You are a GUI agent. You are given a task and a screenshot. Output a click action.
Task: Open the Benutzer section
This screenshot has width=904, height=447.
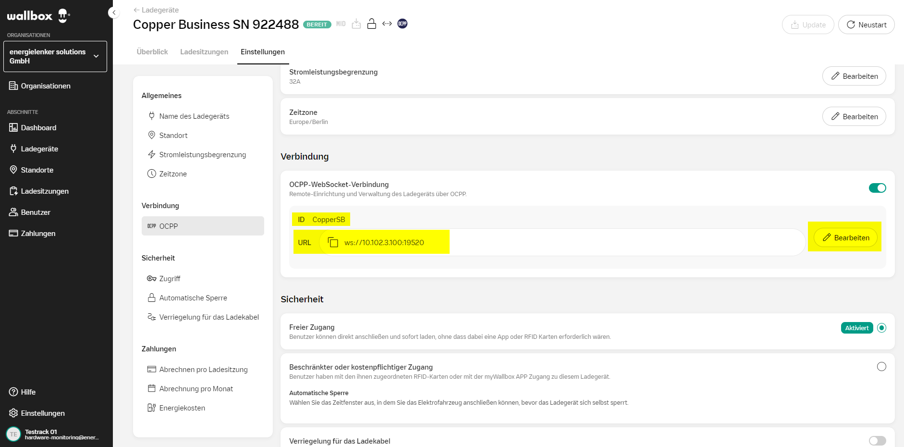pos(30,212)
